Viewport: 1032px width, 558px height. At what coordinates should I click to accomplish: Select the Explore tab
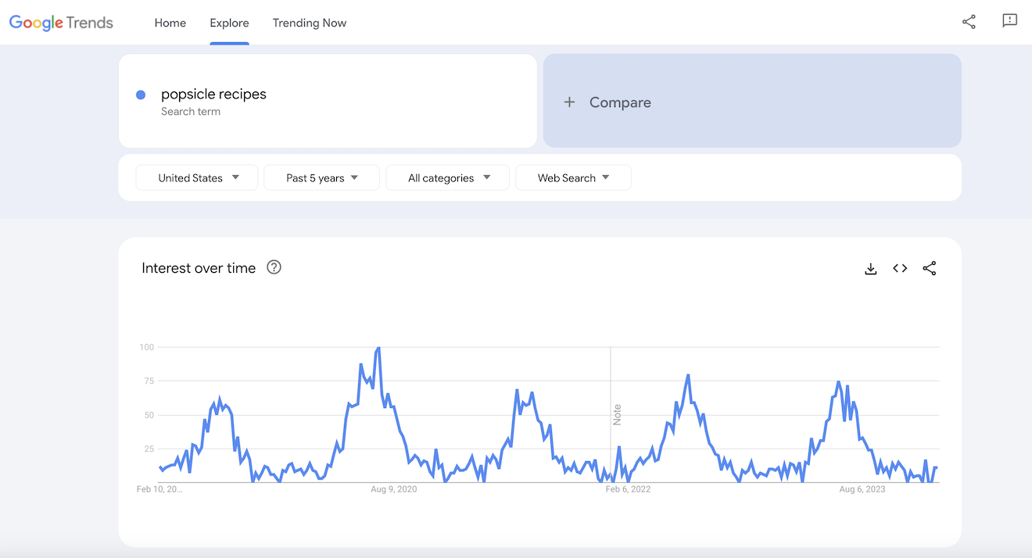[229, 23]
